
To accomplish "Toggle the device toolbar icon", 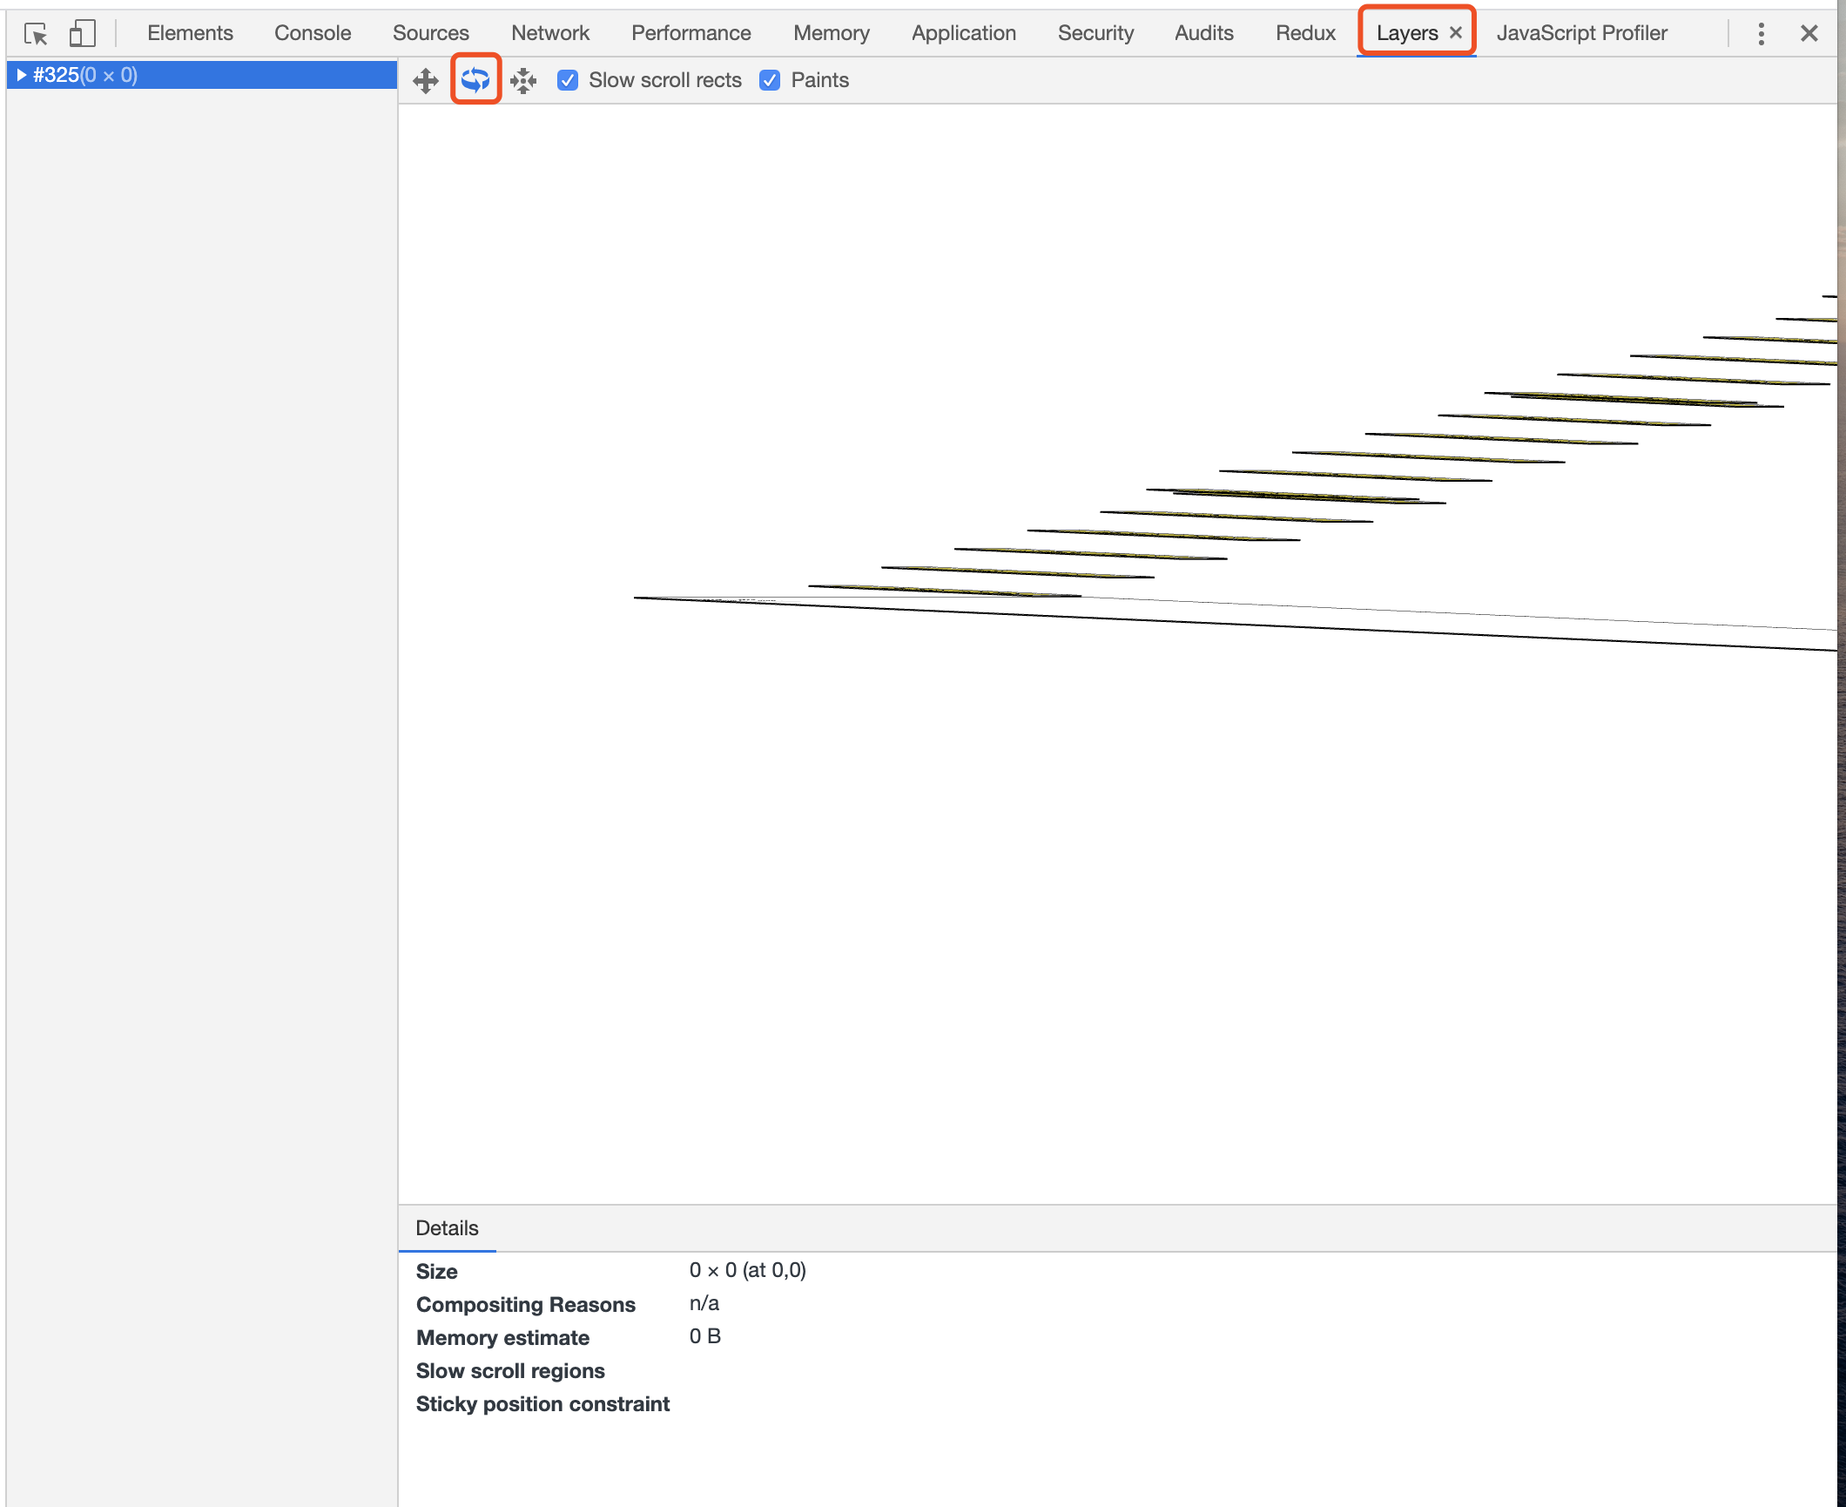I will point(82,33).
